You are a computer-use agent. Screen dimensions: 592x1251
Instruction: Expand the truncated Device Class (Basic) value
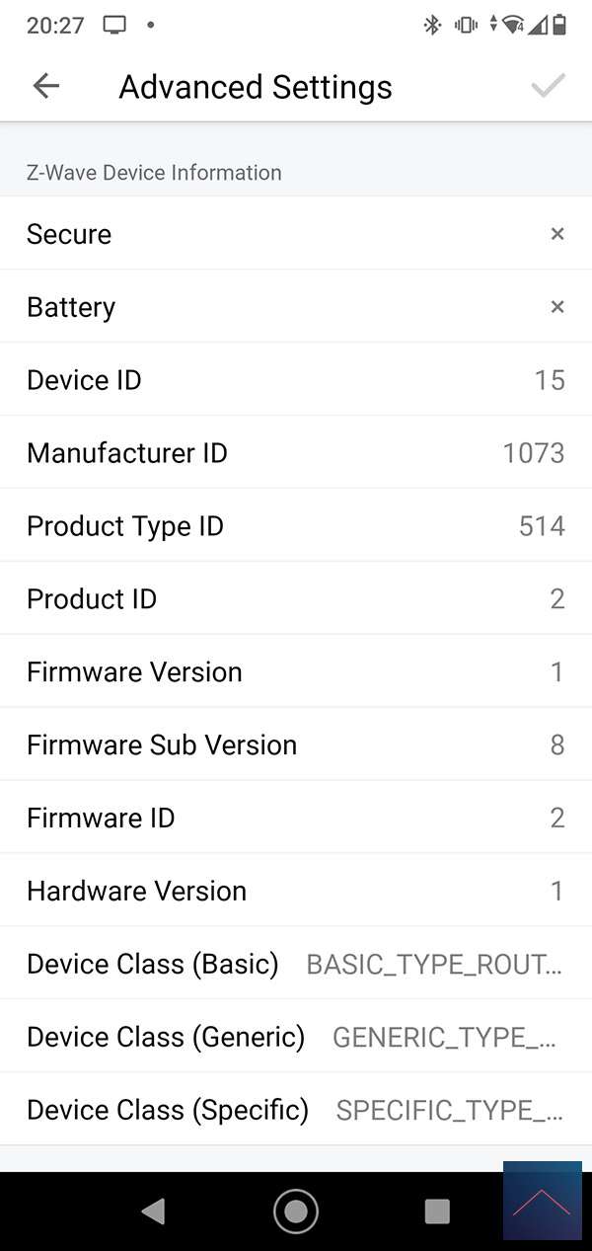coord(435,965)
